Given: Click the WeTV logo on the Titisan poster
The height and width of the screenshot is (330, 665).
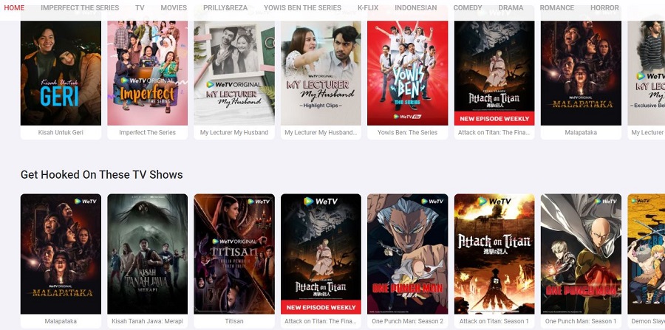Looking at the screenshot, I should [259, 202].
